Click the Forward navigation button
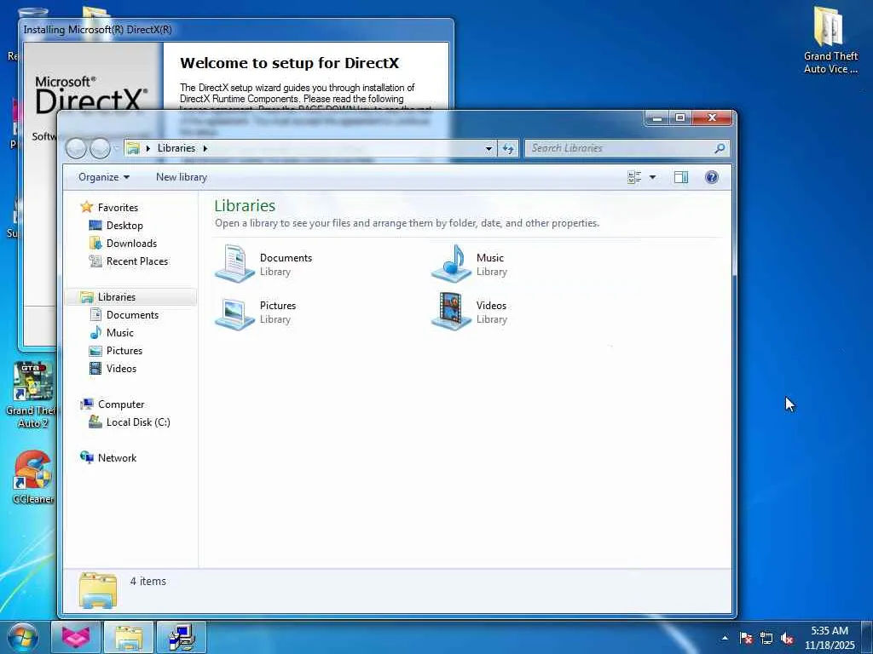Viewport: 873px width, 654px height. [x=100, y=148]
